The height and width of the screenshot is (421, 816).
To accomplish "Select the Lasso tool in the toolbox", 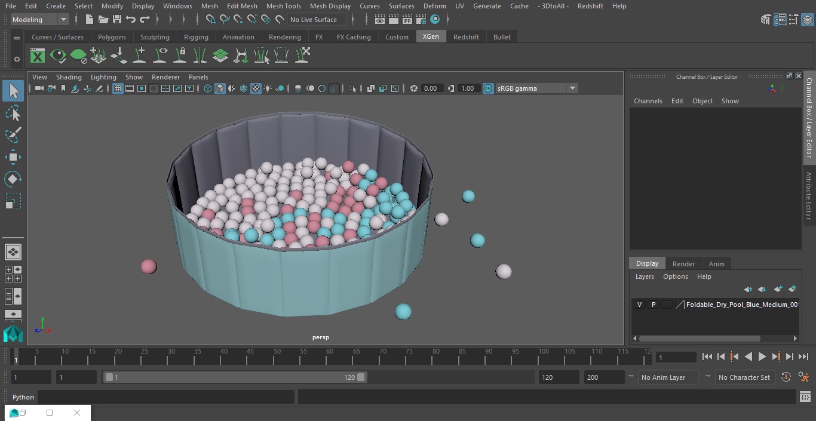I will pyautogui.click(x=13, y=113).
